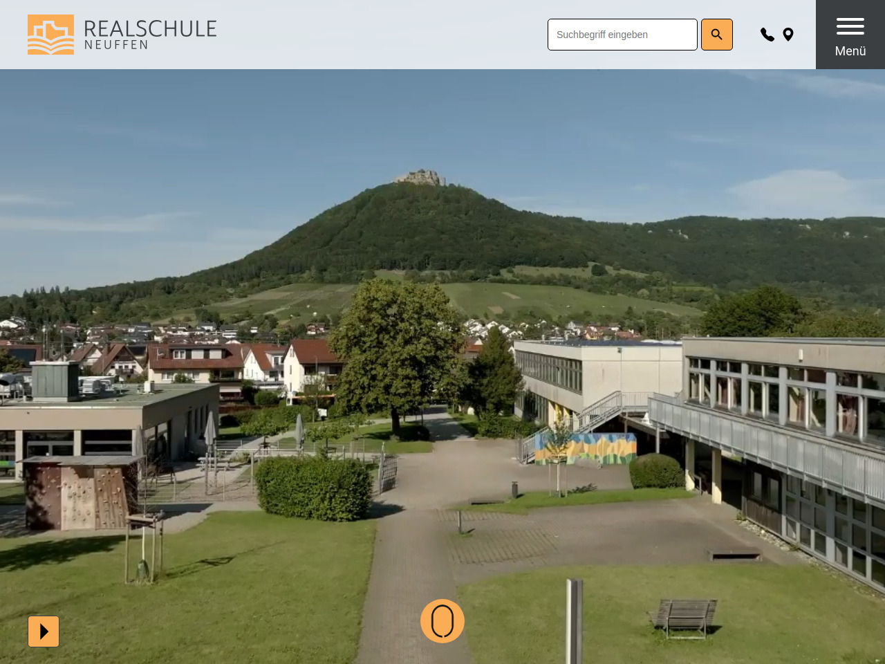
Task: Open contact info via the phone icon
Action: pyautogui.click(x=767, y=35)
